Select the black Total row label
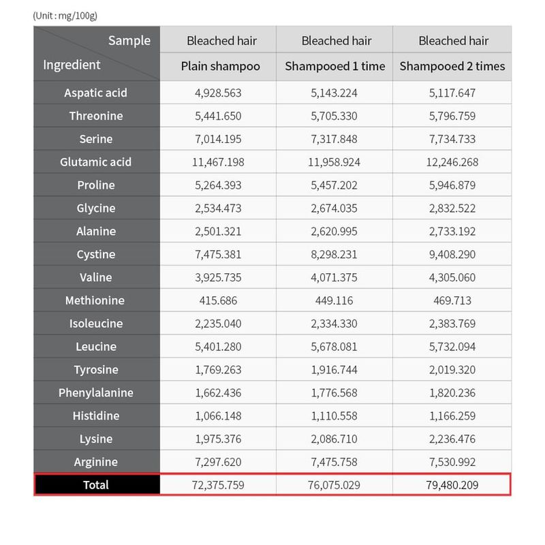The height and width of the screenshot is (545, 545). (96, 485)
